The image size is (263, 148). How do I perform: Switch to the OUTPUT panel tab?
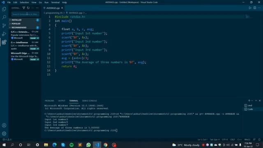pos(62,101)
